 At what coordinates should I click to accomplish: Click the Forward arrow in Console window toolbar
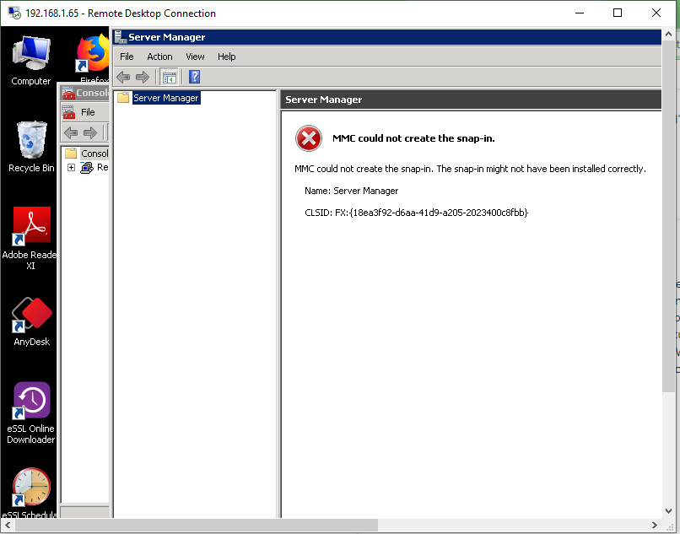click(89, 132)
